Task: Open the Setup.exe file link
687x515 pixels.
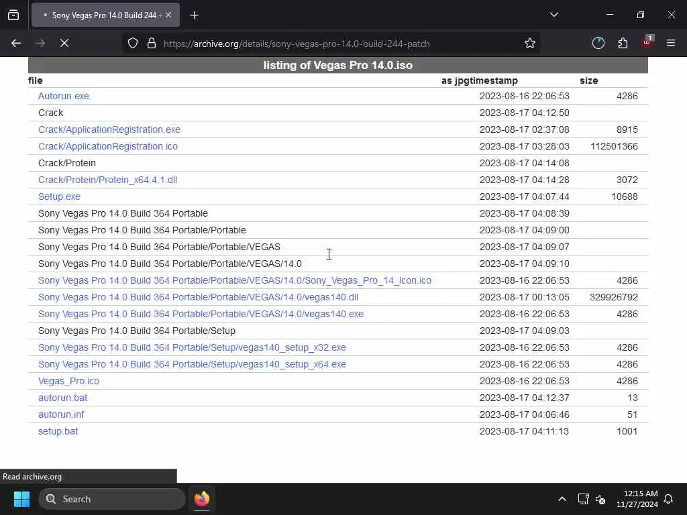Action: 59,196
